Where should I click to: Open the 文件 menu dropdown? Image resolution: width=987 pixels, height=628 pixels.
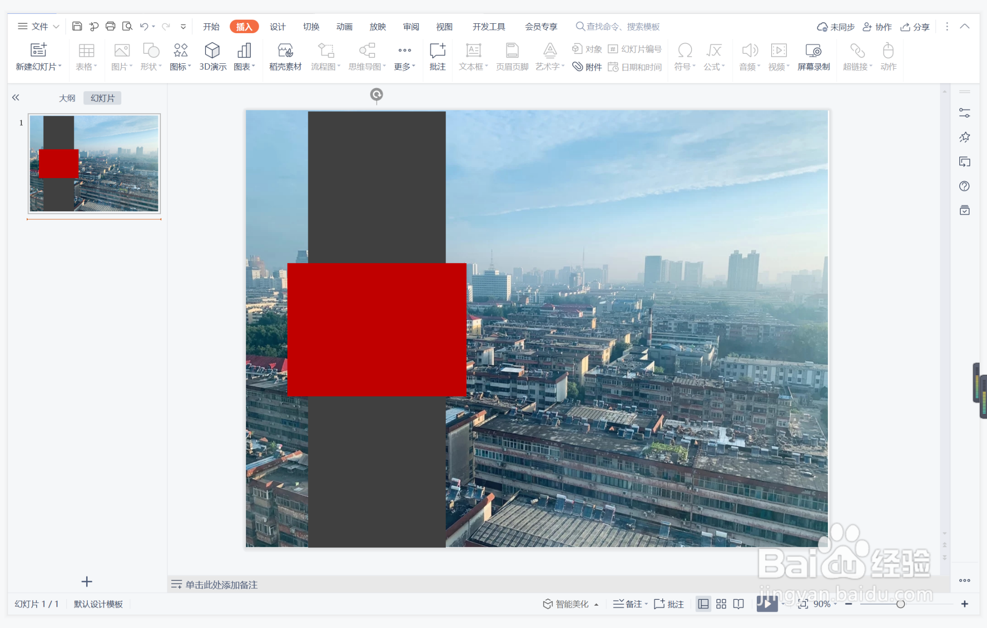(39, 26)
